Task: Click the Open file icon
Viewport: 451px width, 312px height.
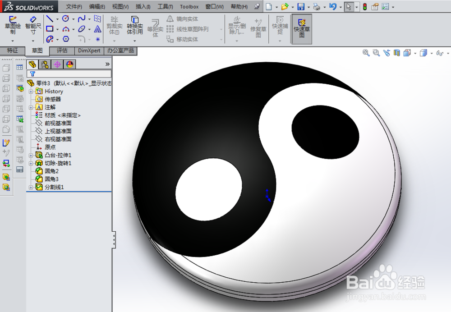Action: tap(285, 7)
